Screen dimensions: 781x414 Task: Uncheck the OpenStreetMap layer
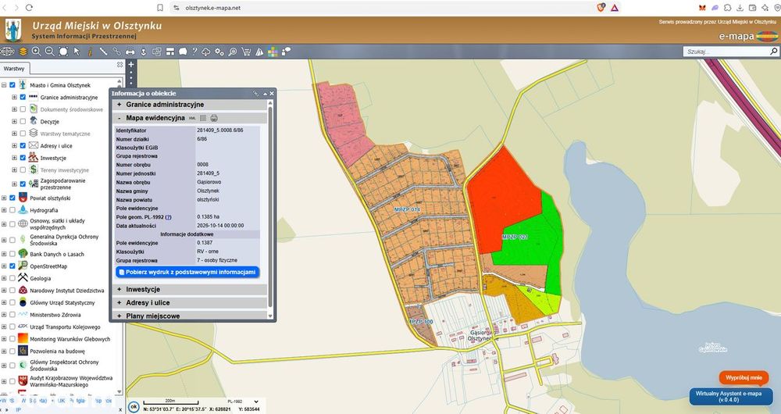[x=12, y=266]
